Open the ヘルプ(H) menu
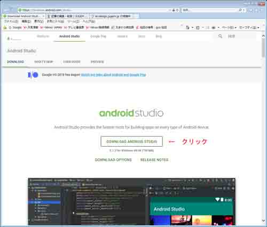This screenshot has width=267, height=227. coord(89,21)
